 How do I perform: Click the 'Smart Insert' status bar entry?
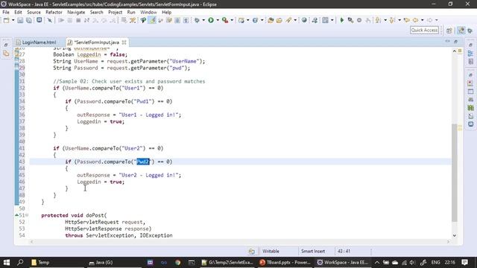pyautogui.click(x=313, y=252)
